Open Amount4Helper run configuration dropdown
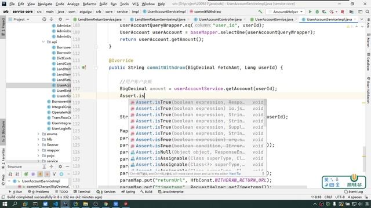The image size is (371, 208). [x=285, y=12]
